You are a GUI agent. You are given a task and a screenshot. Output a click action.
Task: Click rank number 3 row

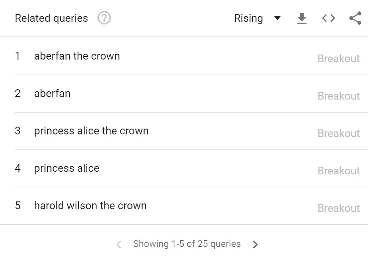click(x=191, y=131)
